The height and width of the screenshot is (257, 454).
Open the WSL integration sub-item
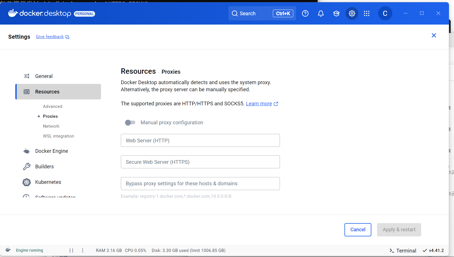tap(59, 136)
